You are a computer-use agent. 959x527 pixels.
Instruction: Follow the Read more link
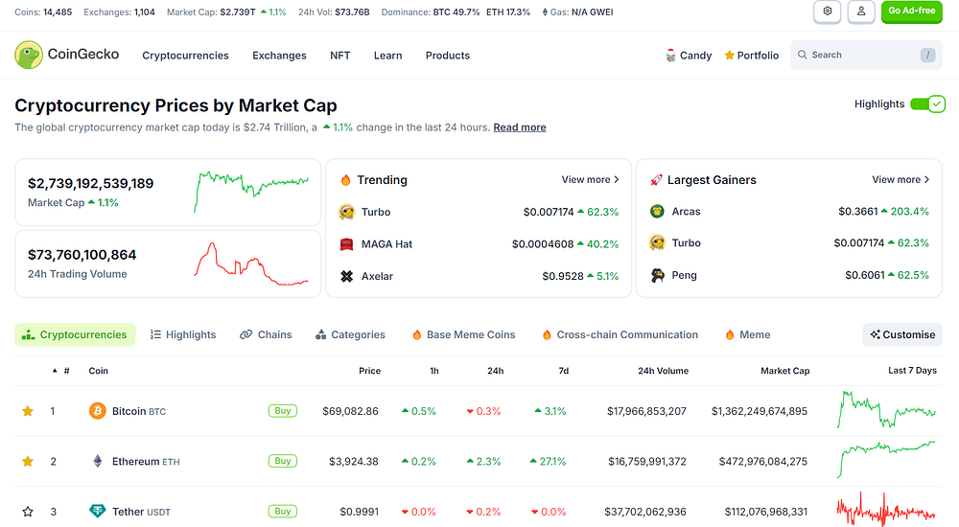point(520,127)
